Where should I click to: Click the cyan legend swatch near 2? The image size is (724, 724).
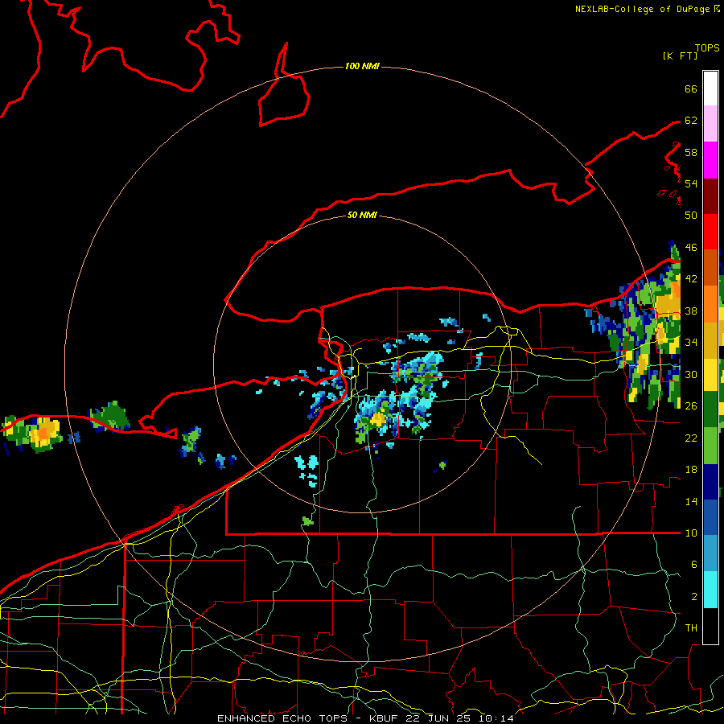coord(710,590)
